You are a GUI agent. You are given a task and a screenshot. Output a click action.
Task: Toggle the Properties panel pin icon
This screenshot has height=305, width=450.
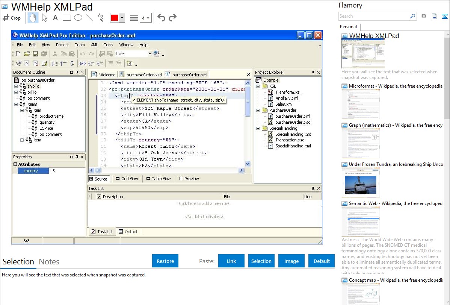[x=77, y=157]
